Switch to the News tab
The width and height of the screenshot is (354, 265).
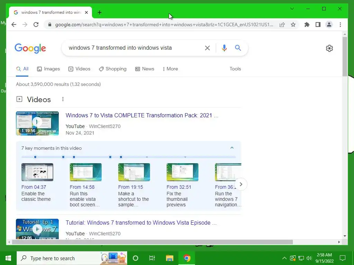(x=145, y=69)
